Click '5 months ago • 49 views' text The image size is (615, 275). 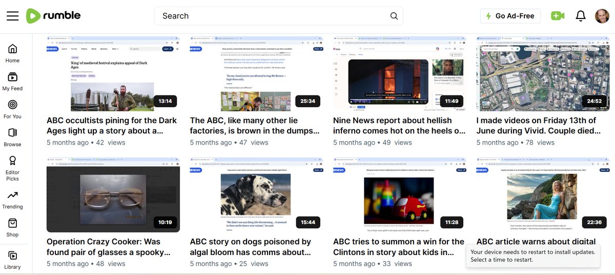tap(373, 143)
